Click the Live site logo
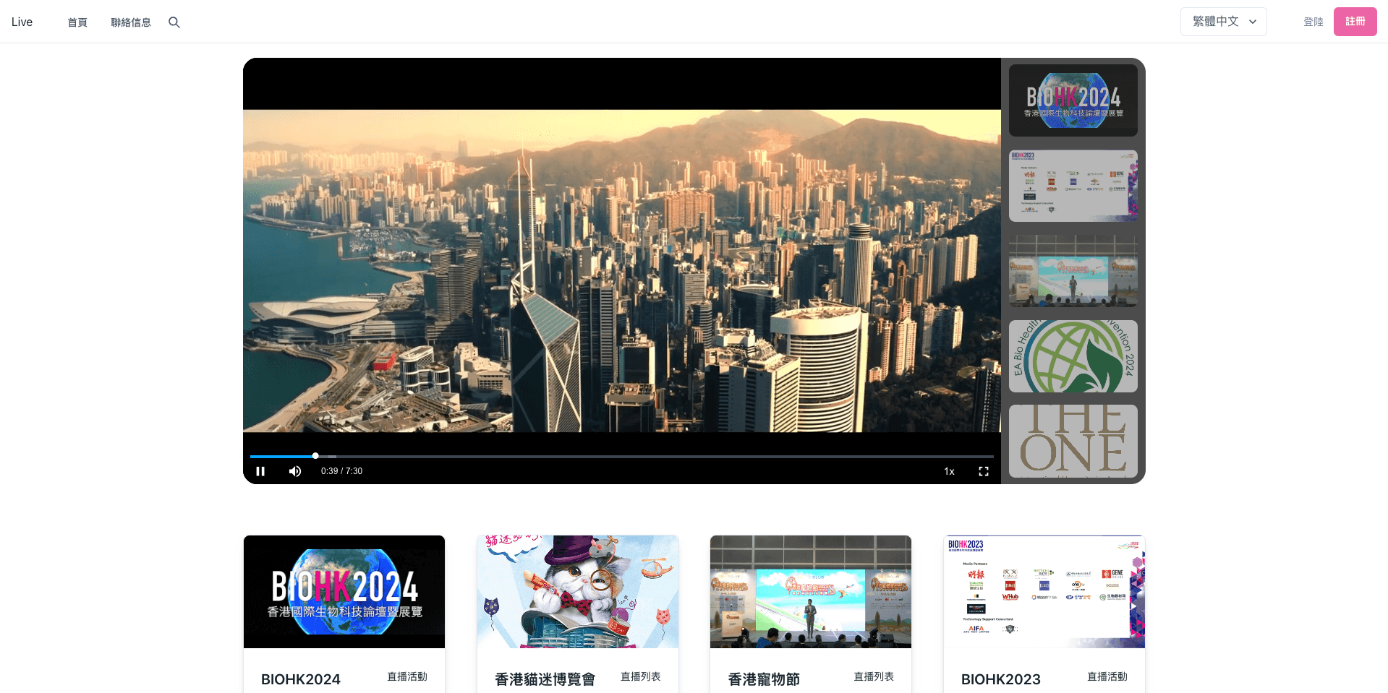This screenshot has width=1388, height=693. pyautogui.click(x=22, y=22)
